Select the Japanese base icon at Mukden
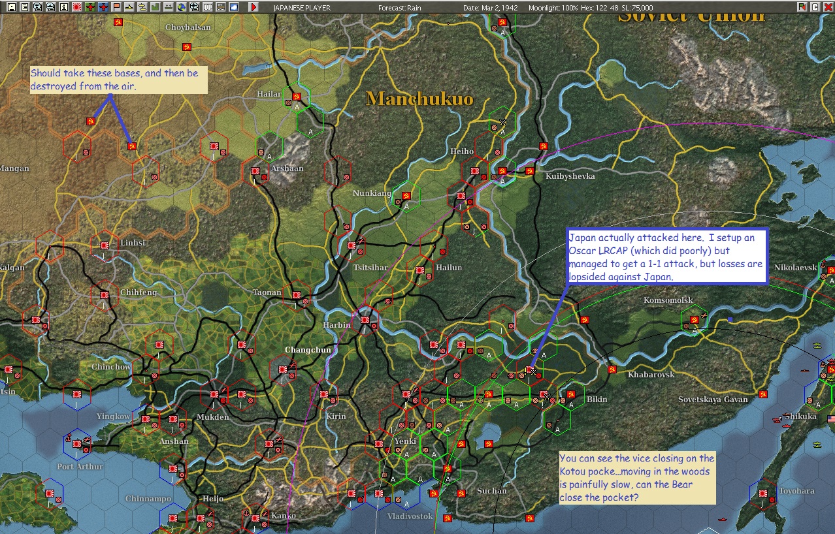This screenshot has height=534, width=835. pyautogui.click(x=214, y=394)
